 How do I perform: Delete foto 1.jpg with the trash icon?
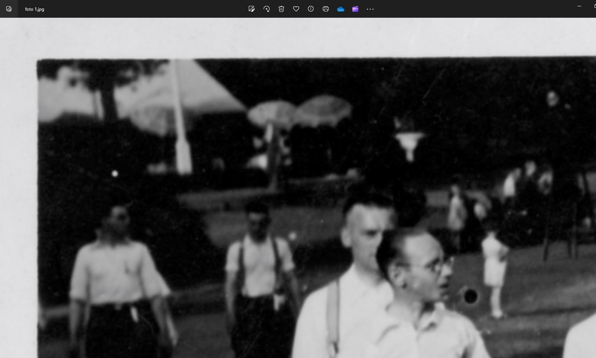281,9
